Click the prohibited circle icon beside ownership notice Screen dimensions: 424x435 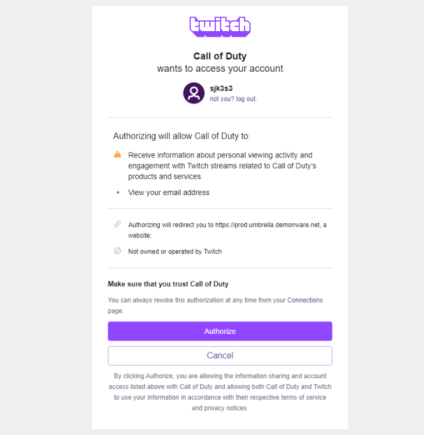(x=117, y=251)
